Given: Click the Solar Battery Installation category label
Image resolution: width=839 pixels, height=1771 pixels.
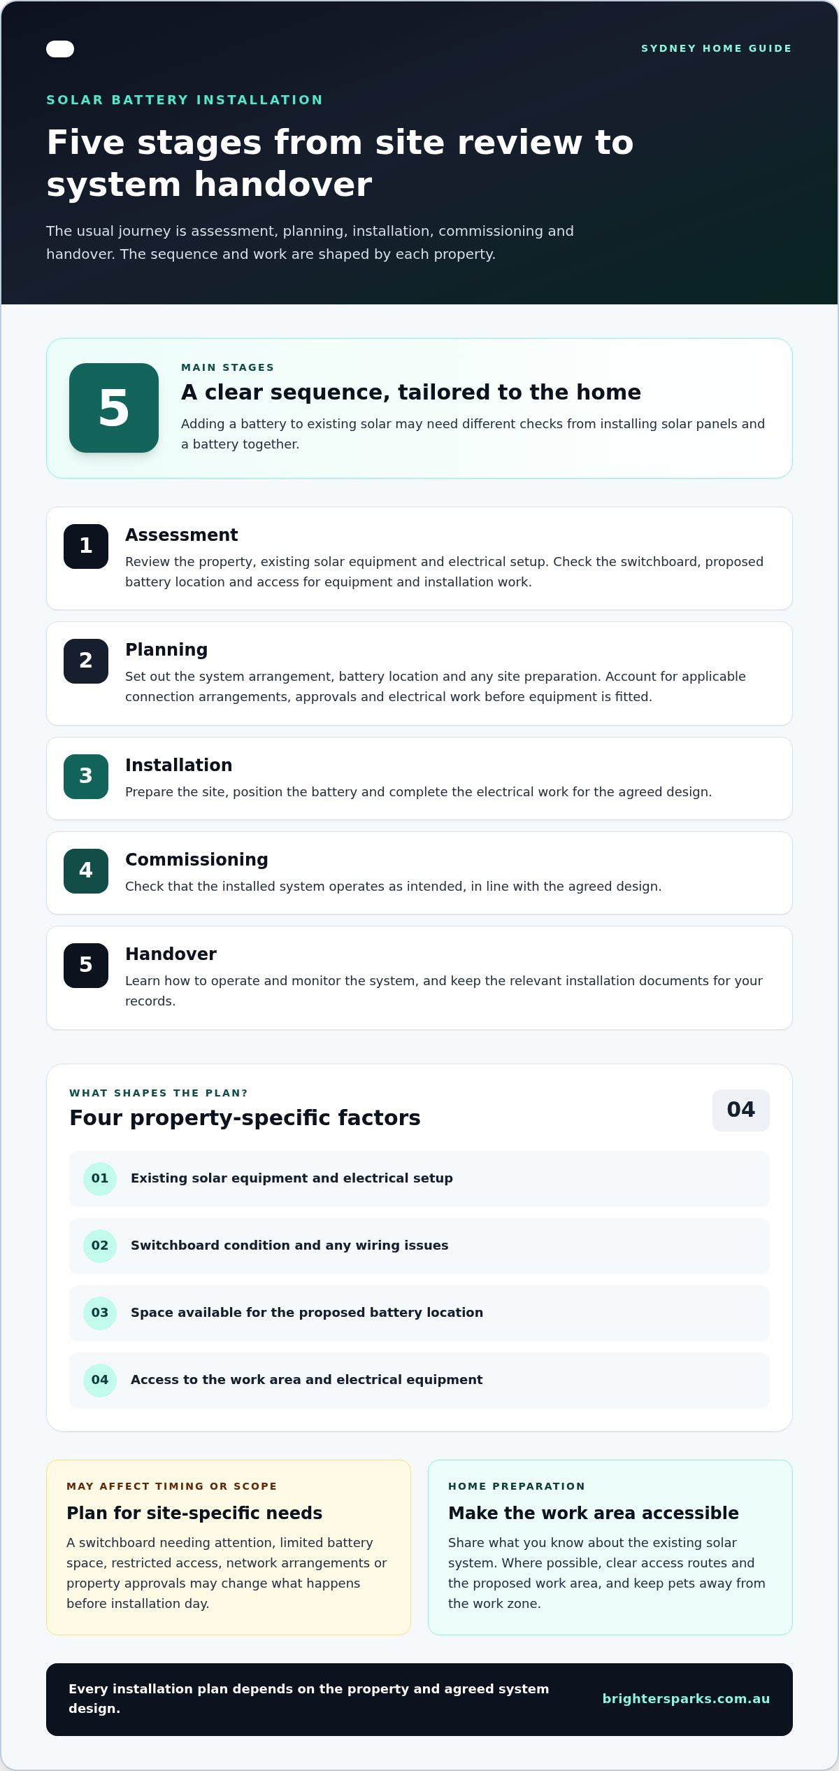Looking at the screenshot, I should [x=185, y=100].
